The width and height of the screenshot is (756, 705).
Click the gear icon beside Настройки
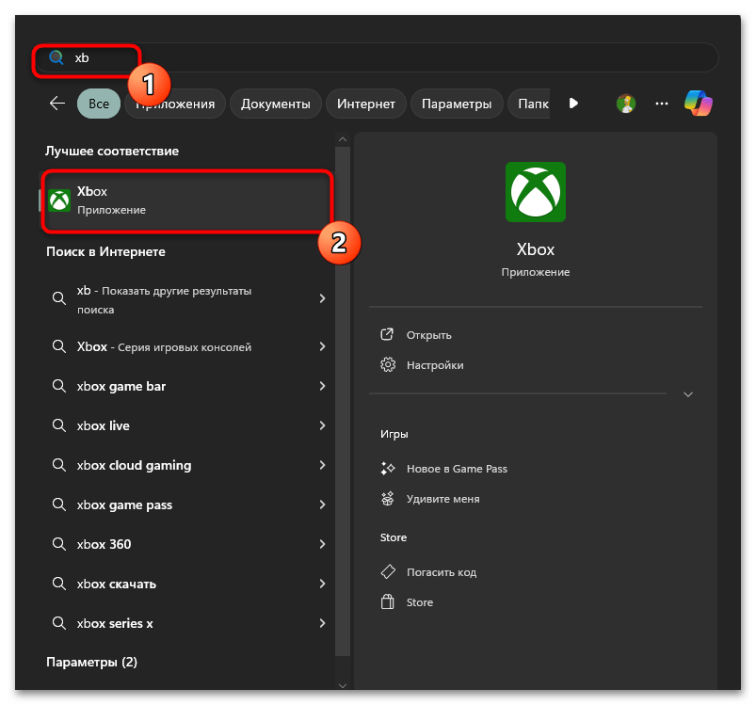[x=388, y=365]
